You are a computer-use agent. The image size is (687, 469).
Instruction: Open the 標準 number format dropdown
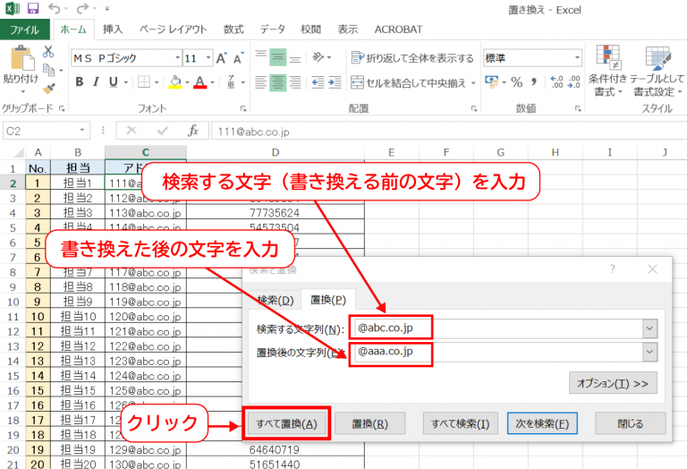577,57
